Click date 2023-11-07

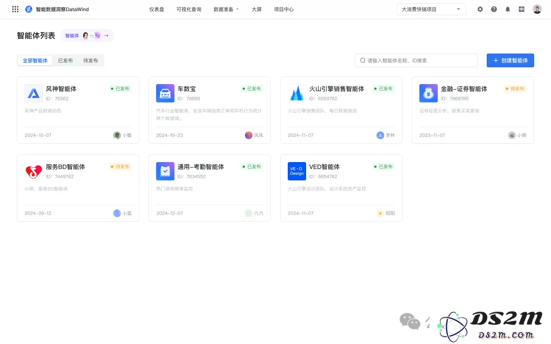[x=432, y=135]
